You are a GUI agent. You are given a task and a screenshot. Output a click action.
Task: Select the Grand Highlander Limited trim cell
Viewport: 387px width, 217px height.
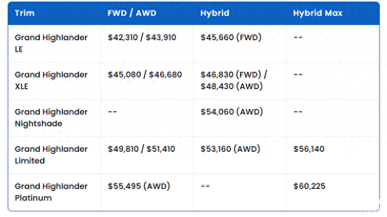coord(51,155)
